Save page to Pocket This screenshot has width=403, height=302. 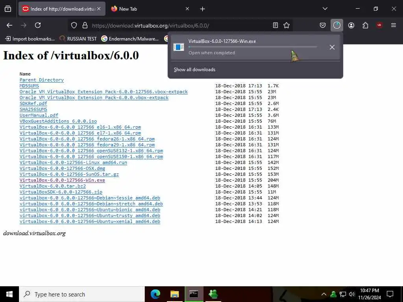pos(323,25)
